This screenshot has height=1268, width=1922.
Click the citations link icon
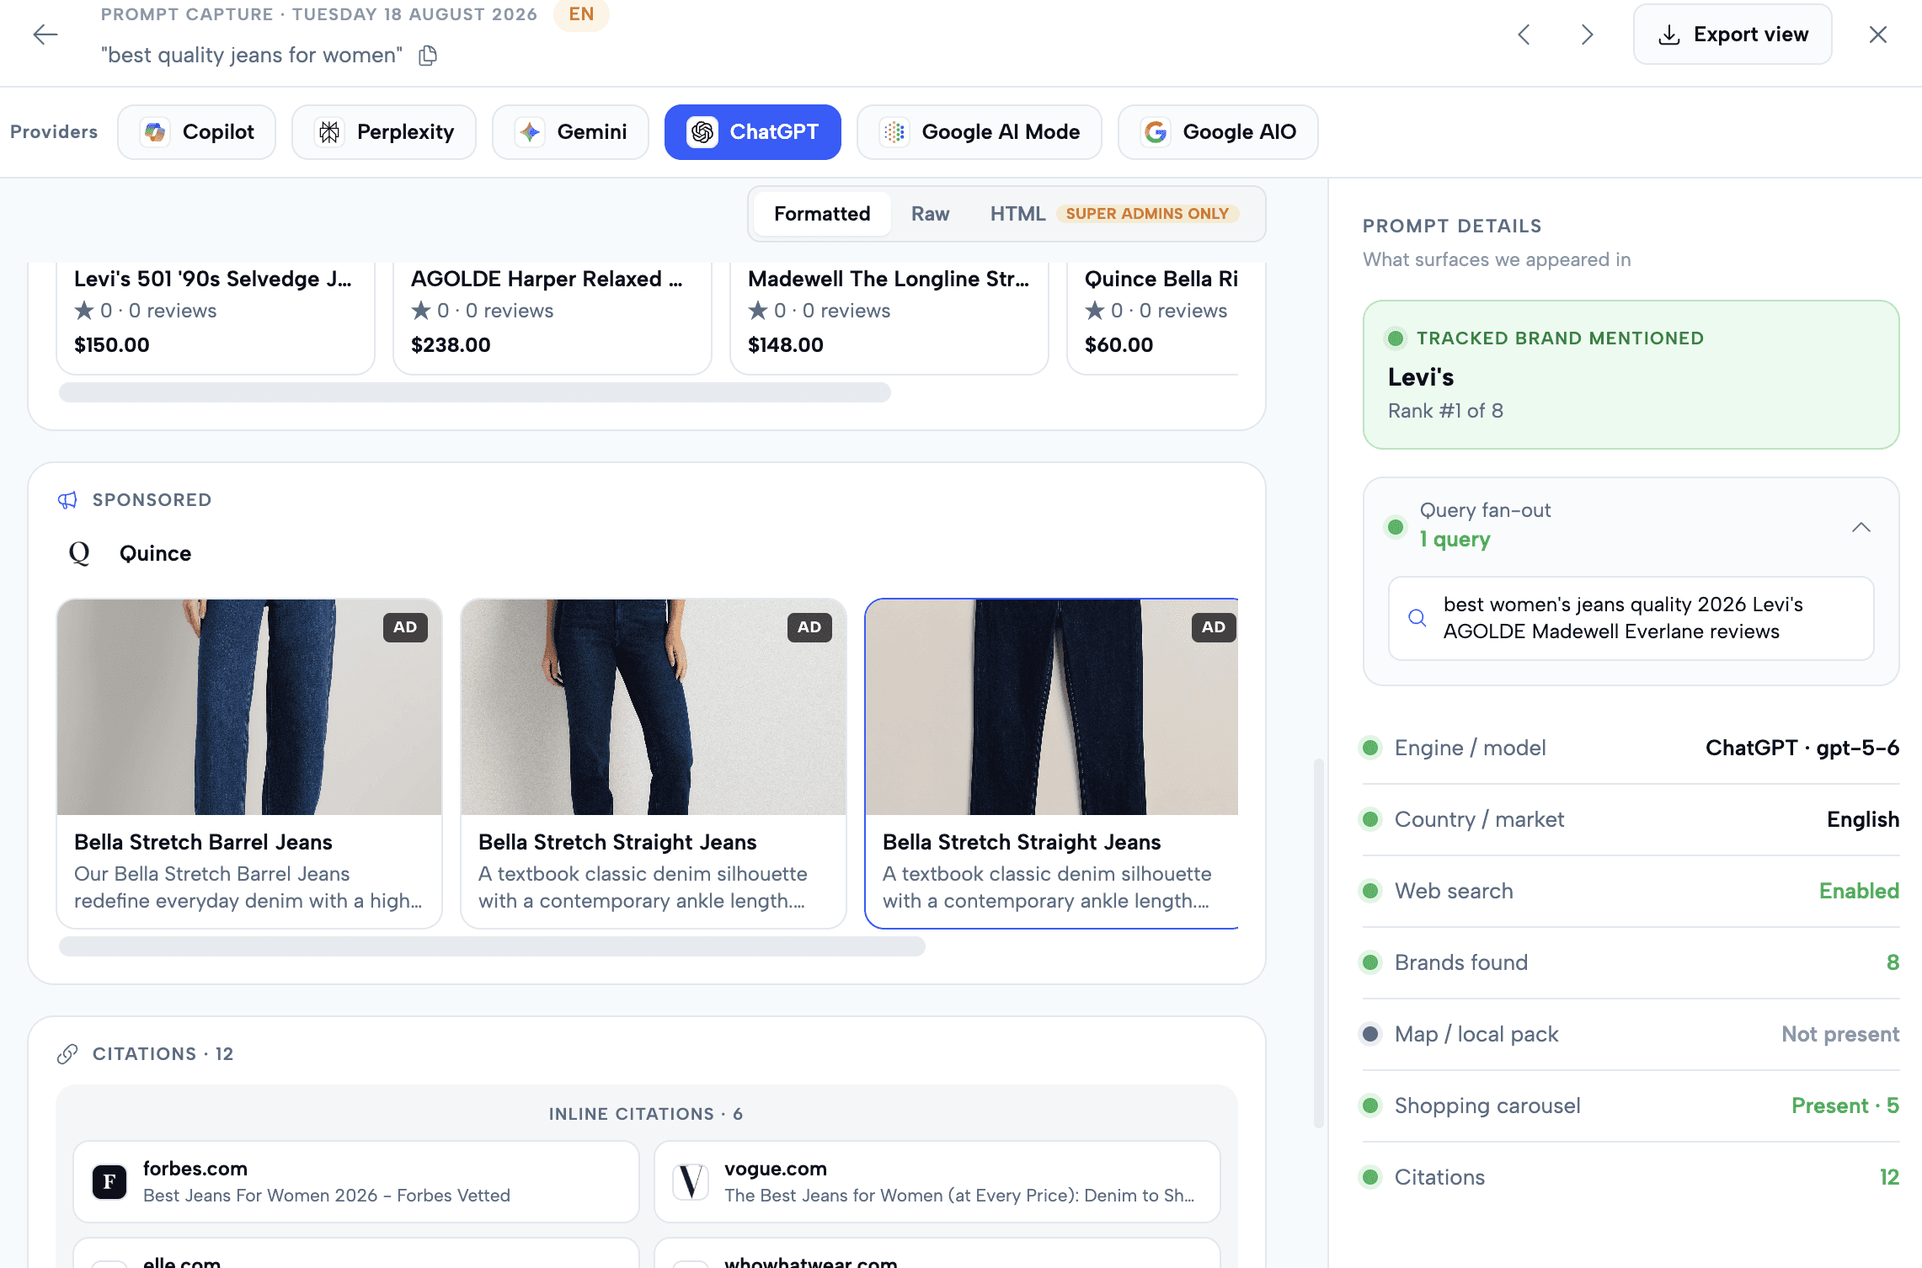pos(67,1054)
